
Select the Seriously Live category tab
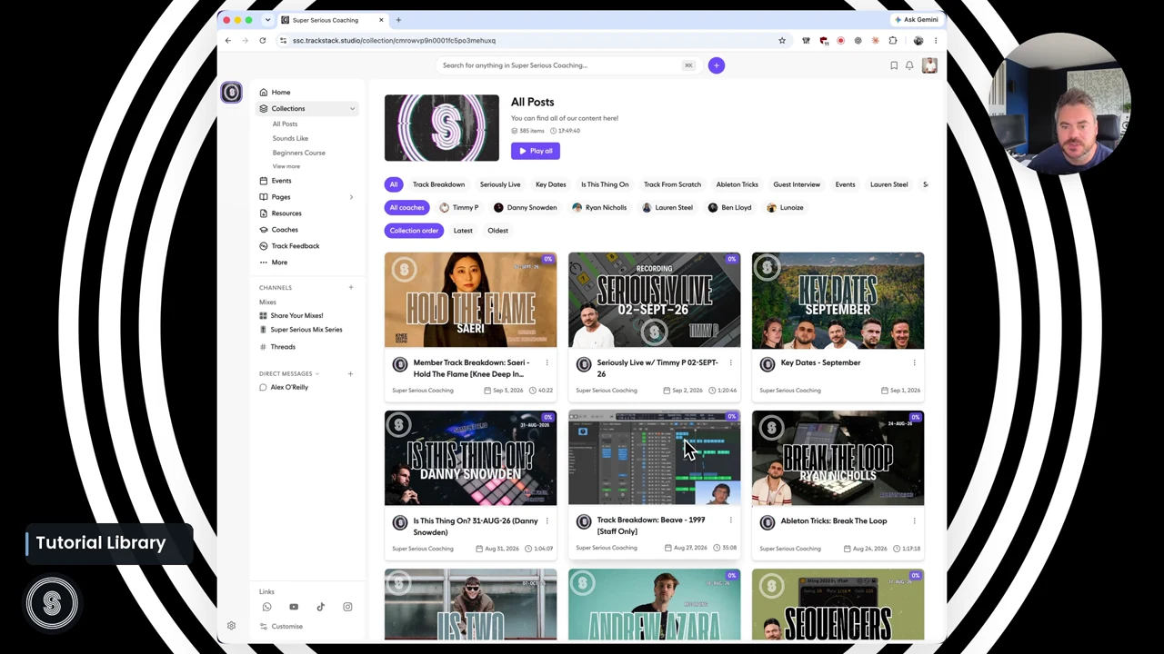click(x=500, y=184)
